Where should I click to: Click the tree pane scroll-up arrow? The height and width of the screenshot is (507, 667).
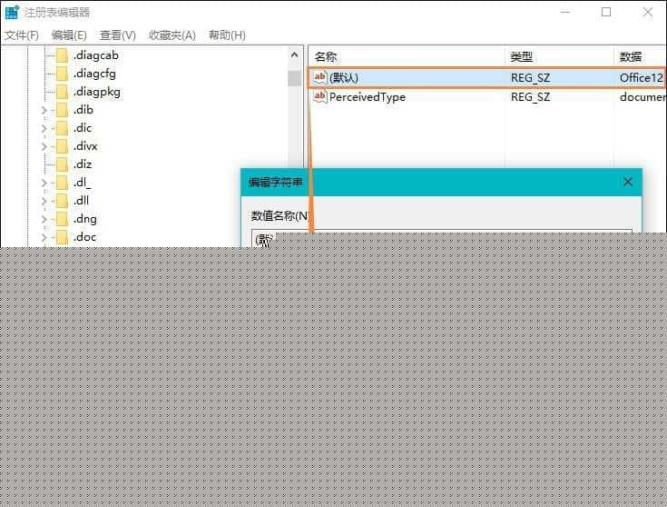point(294,55)
